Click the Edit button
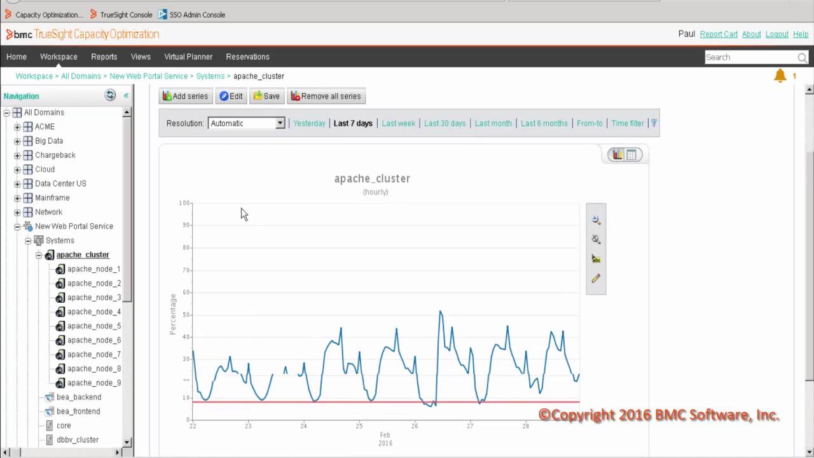This screenshot has width=814, height=458. pyautogui.click(x=231, y=96)
